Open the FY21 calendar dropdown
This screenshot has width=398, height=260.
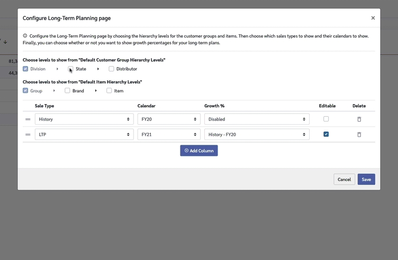(x=168, y=135)
